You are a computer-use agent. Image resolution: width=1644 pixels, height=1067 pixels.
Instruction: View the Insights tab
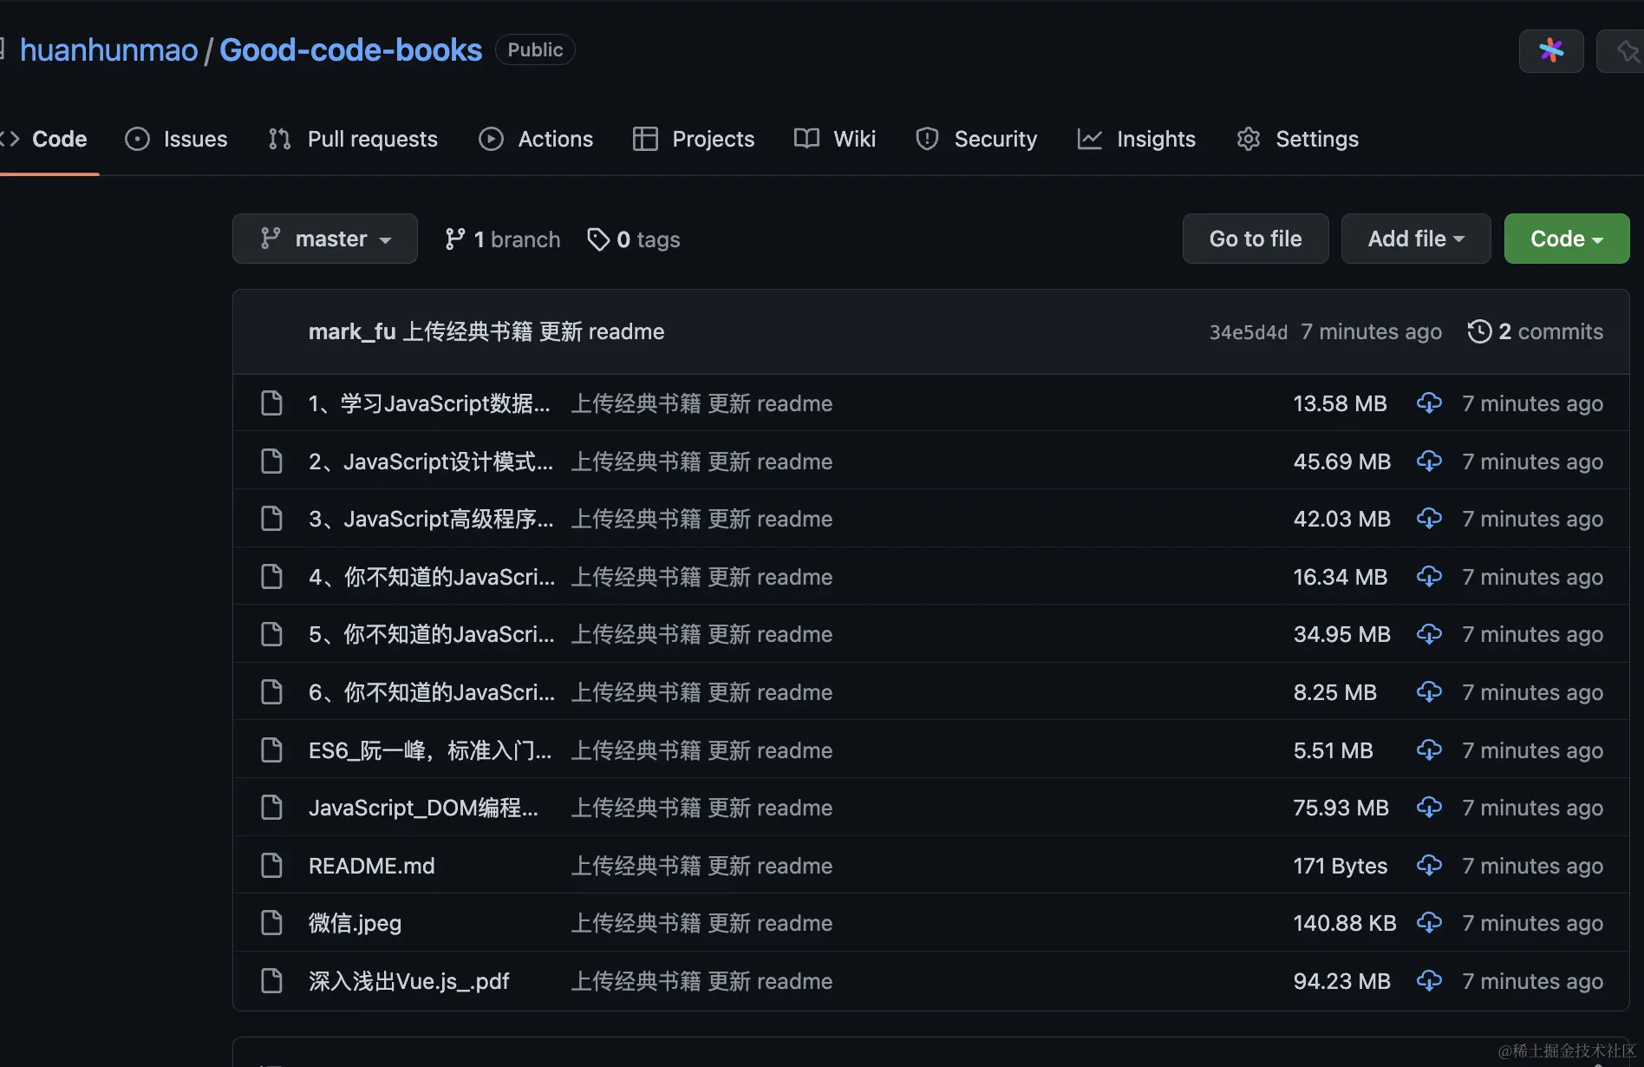1136,139
